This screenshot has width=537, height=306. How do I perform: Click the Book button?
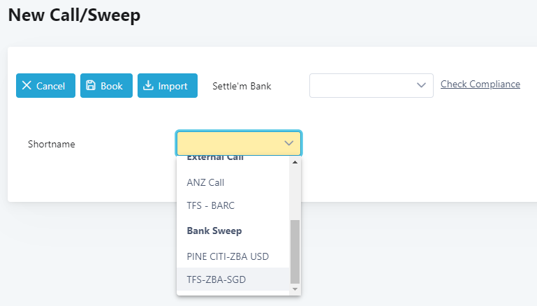(106, 85)
